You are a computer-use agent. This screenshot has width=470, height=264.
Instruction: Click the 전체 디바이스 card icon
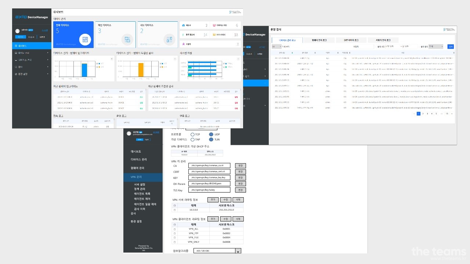[85, 39]
